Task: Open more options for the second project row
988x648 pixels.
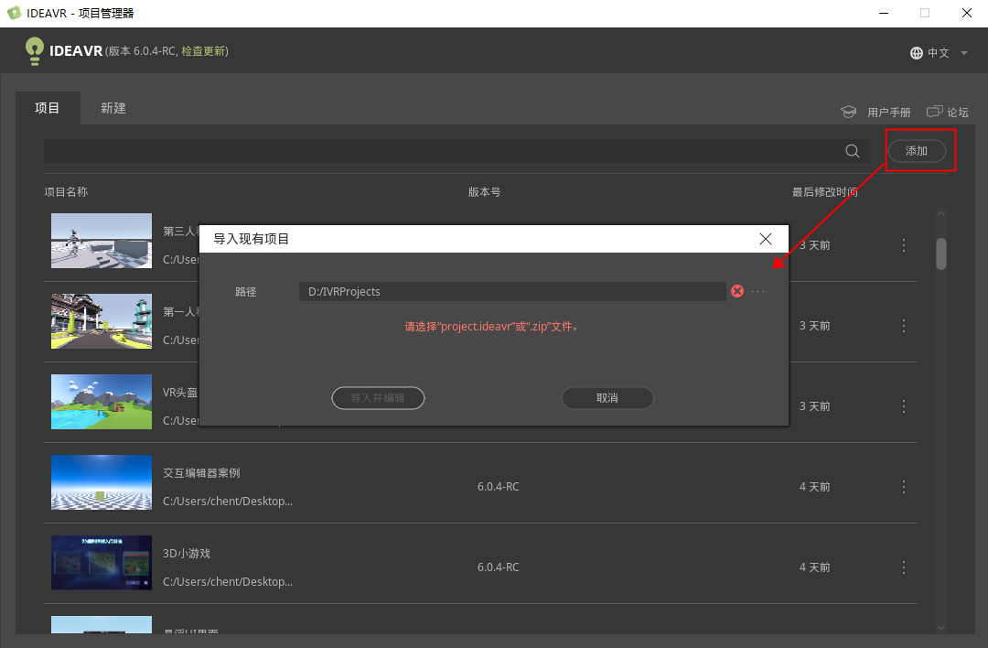Action: pyautogui.click(x=904, y=326)
